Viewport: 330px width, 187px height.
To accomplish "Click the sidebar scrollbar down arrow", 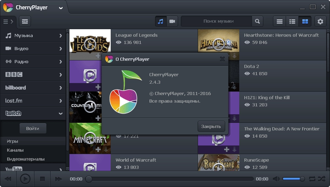I will [68, 169].
